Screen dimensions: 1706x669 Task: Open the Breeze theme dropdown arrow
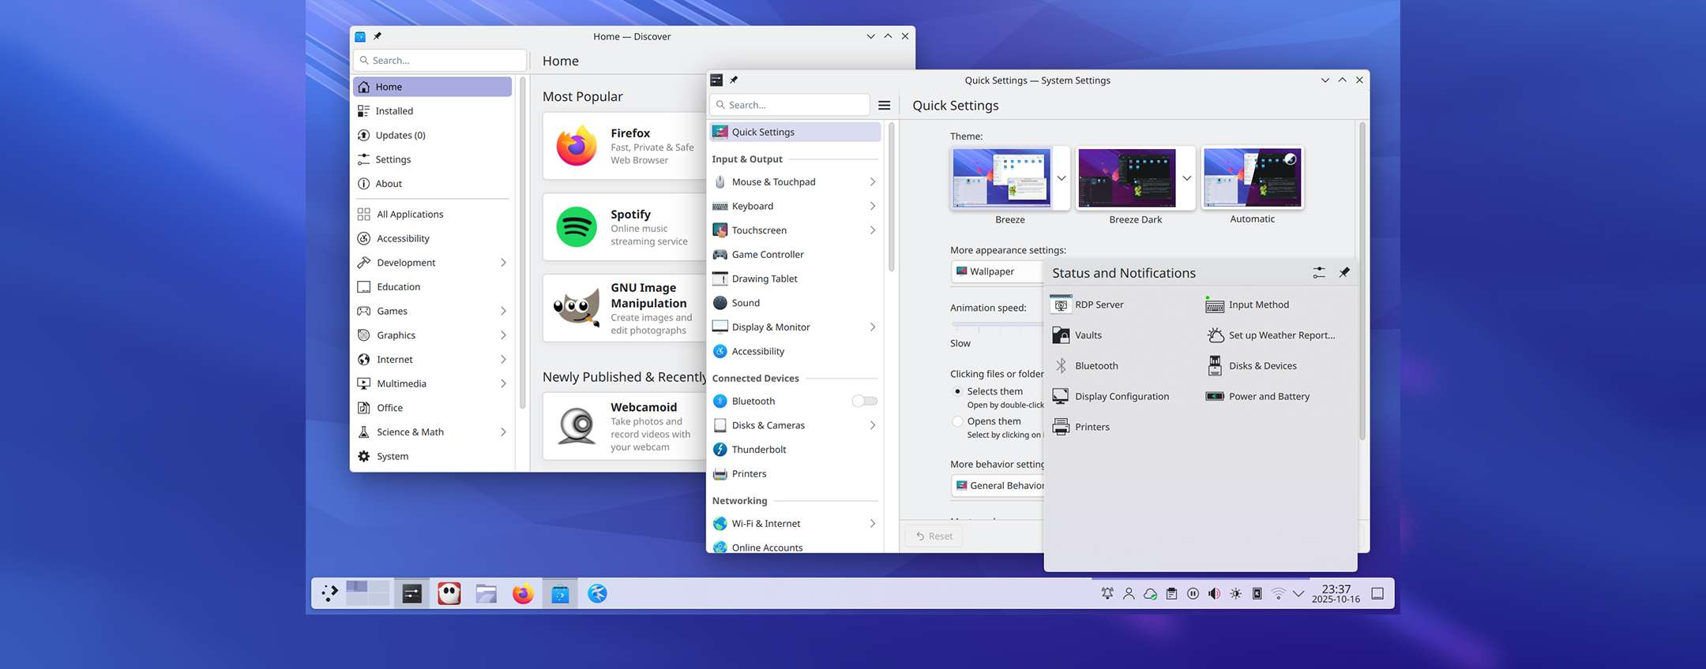[1061, 178]
